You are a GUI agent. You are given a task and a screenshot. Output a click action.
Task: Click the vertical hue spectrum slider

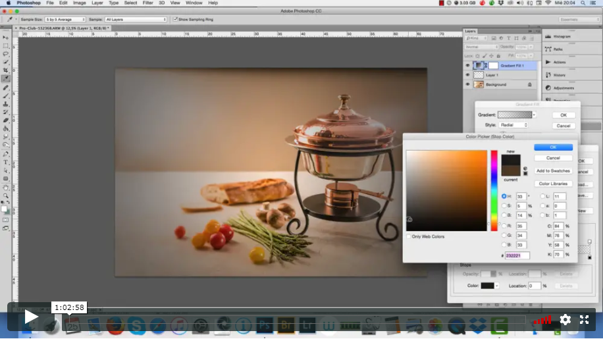coord(494,191)
